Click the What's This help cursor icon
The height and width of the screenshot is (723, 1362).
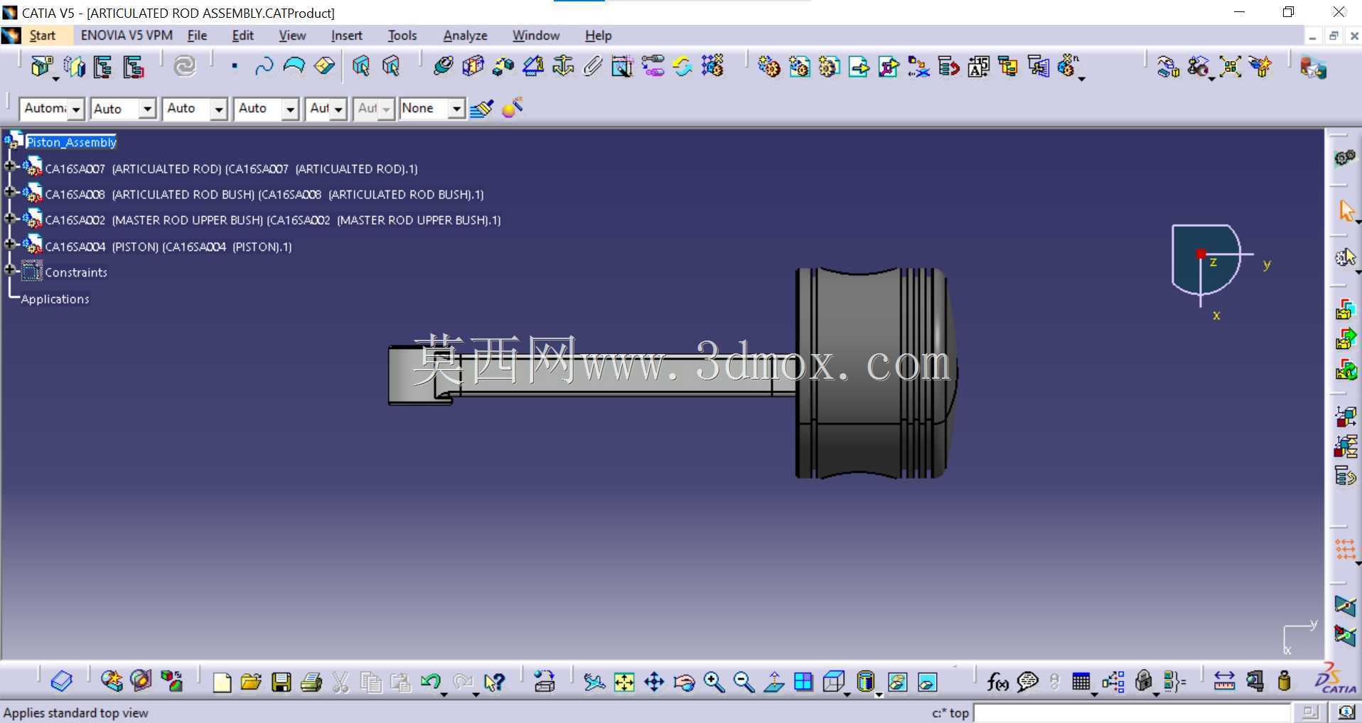(x=494, y=682)
